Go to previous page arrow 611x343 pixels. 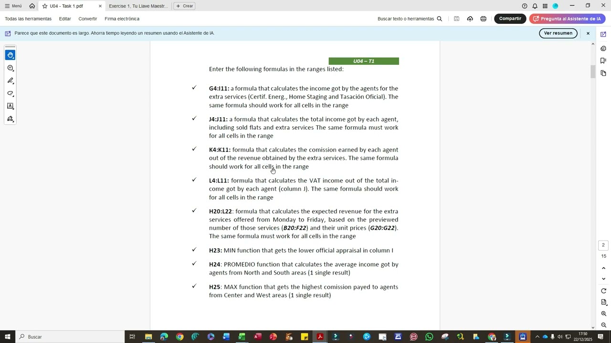coord(603,268)
